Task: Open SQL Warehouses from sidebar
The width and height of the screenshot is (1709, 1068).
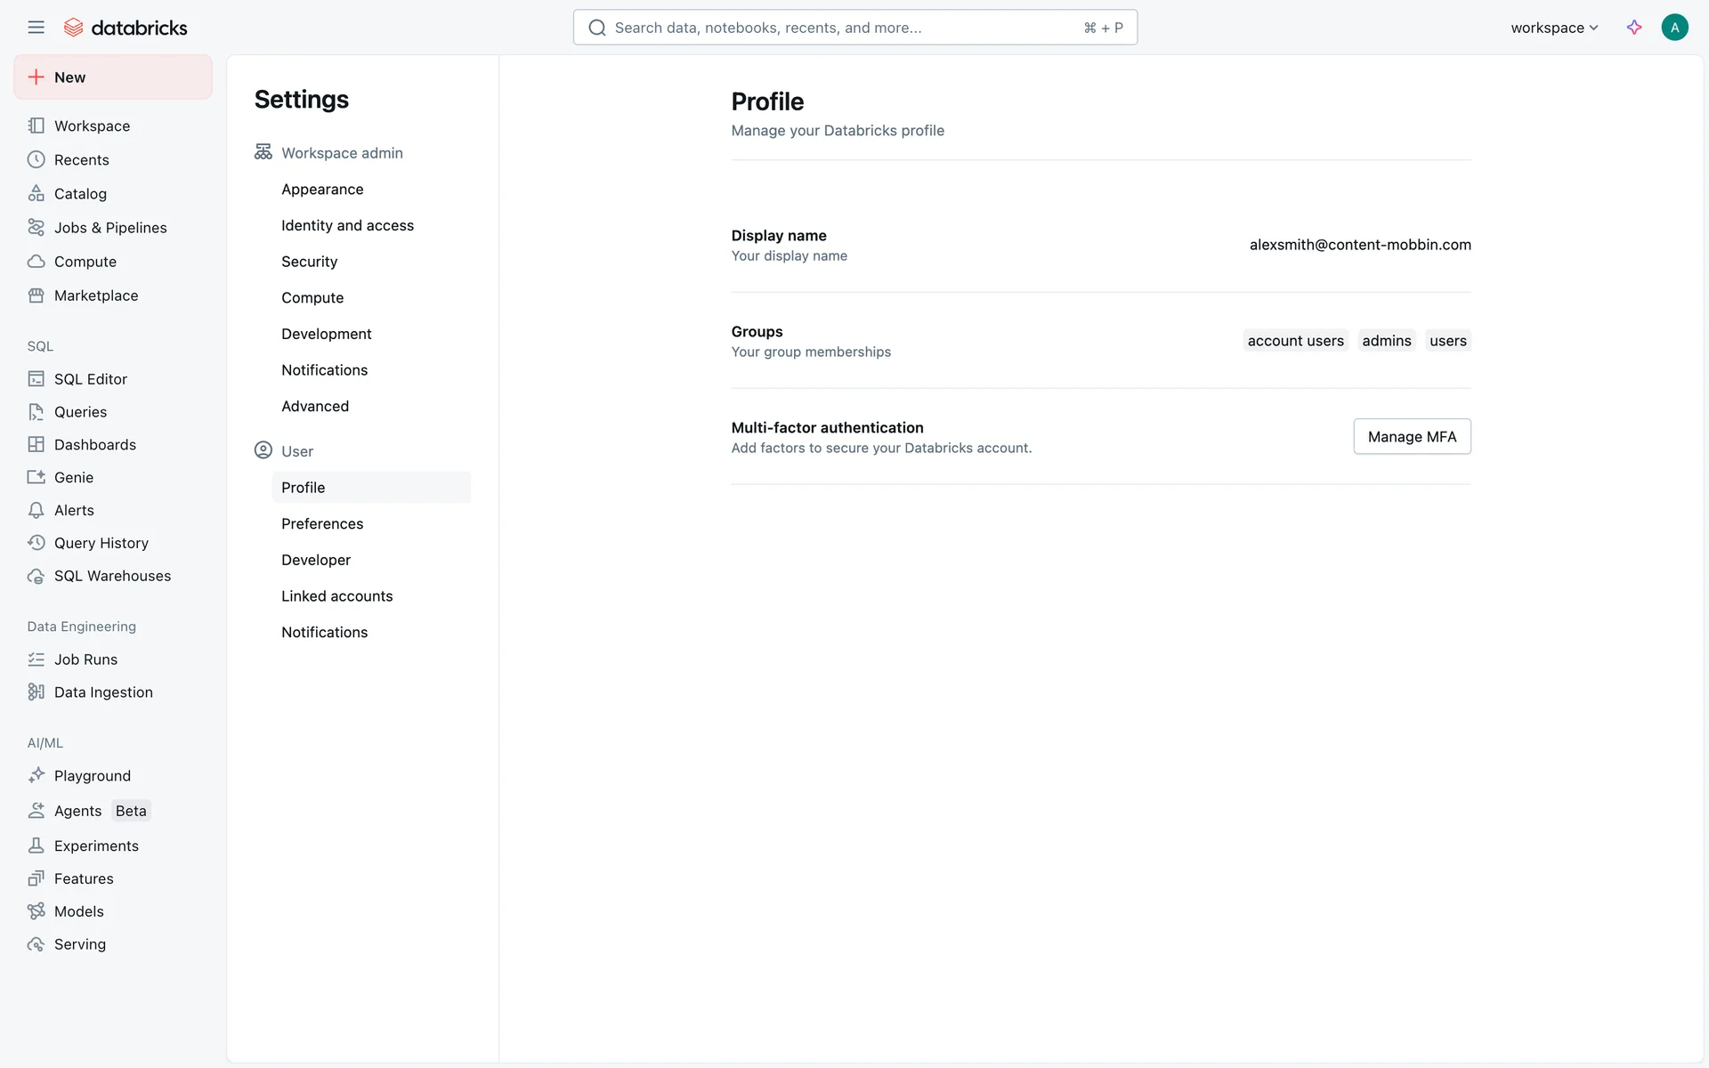Action: (112, 577)
